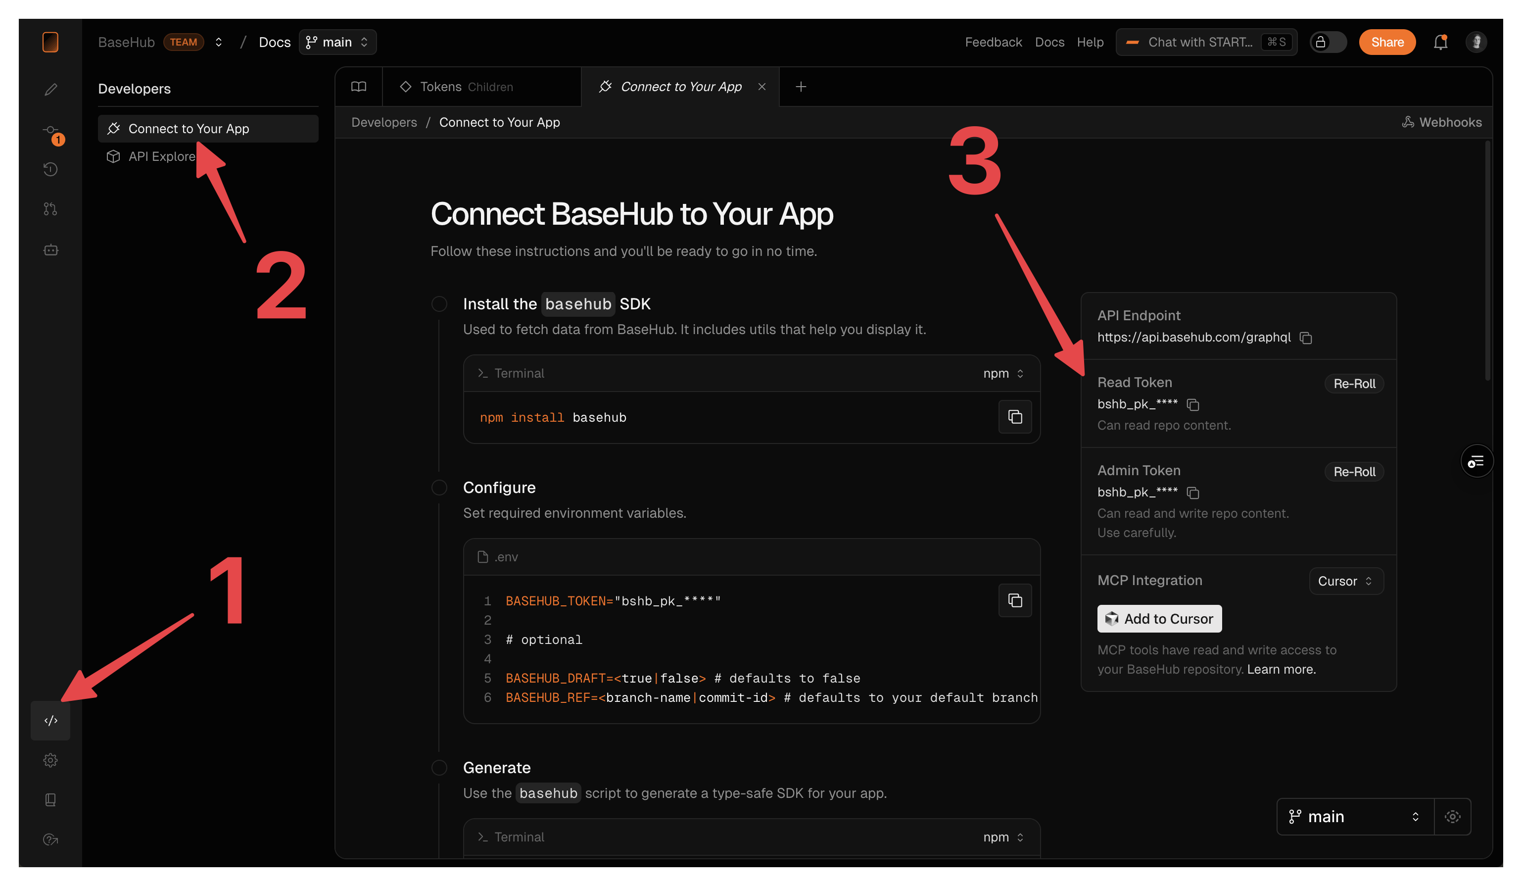Open the settings gear icon in sidebar
Screen dimensions: 1522x886
pyautogui.click(x=51, y=760)
